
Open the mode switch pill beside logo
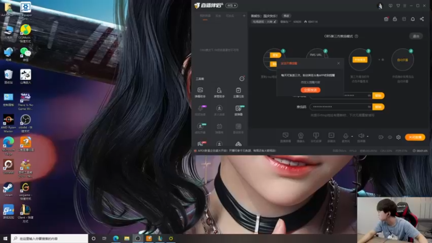point(232,5)
